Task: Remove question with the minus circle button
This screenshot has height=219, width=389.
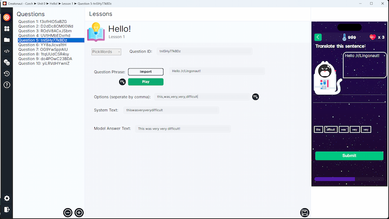Action: 68,212
